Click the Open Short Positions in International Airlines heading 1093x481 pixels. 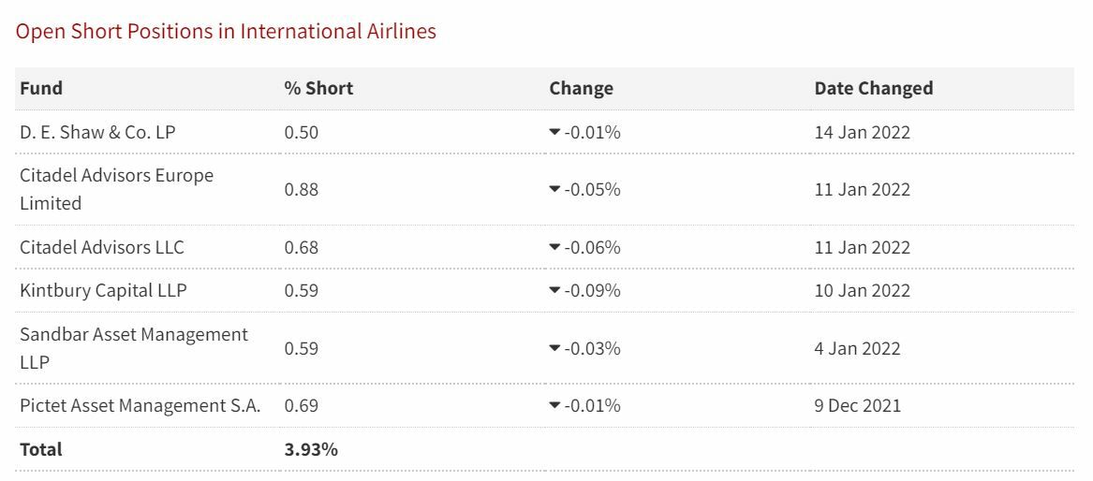[x=226, y=31]
